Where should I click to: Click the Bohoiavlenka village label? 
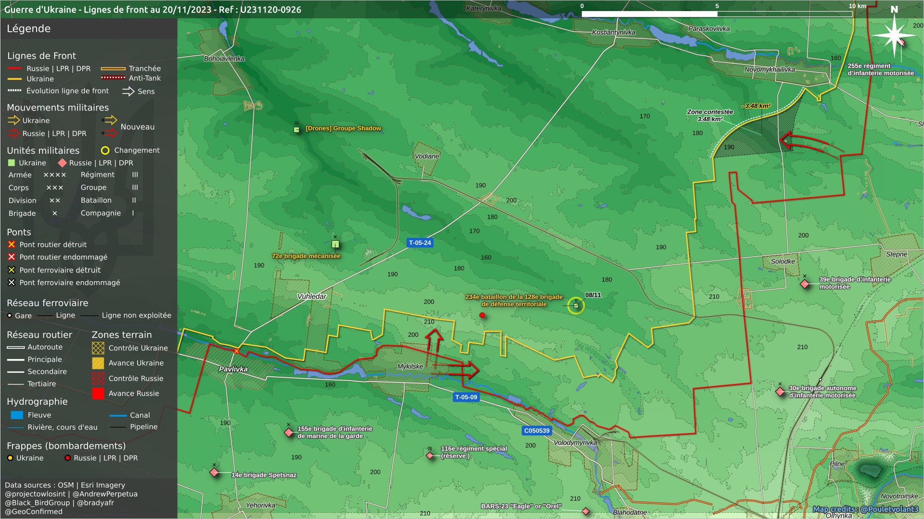pyautogui.click(x=224, y=59)
